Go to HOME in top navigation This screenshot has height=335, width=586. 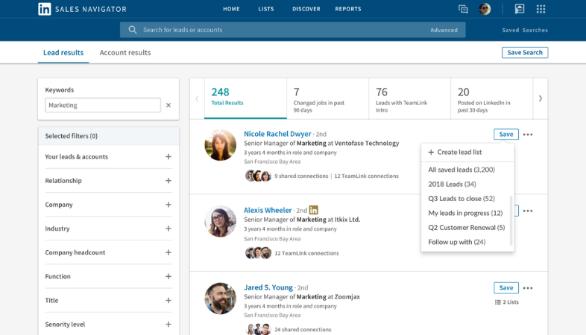(x=231, y=9)
